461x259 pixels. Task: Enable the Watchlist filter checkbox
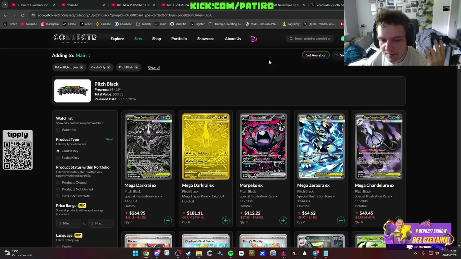tap(58, 130)
